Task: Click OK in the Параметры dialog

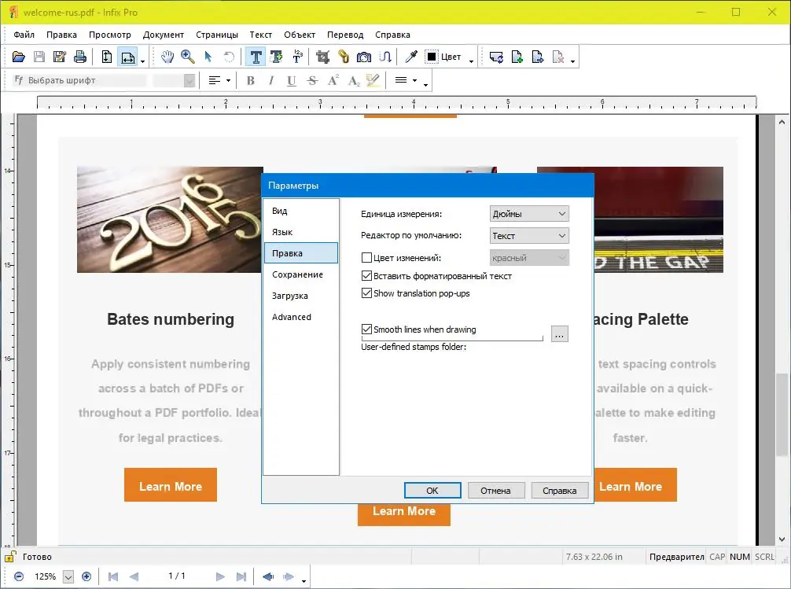Action: [x=432, y=491]
